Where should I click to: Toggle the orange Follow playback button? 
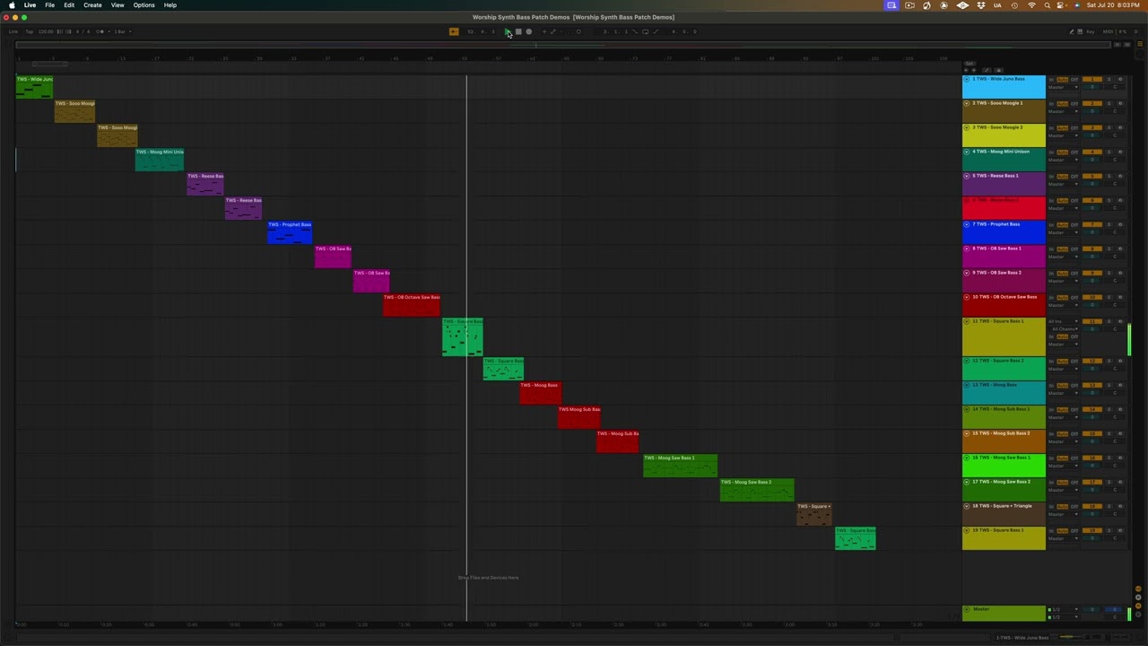point(454,31)
